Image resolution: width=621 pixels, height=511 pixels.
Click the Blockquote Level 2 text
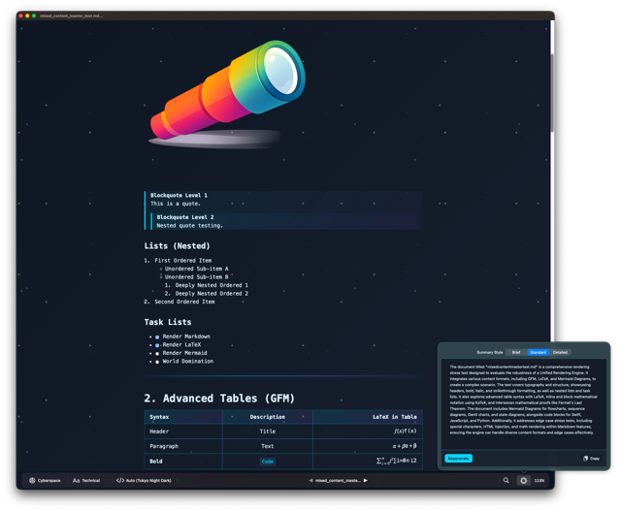(185, 217)
